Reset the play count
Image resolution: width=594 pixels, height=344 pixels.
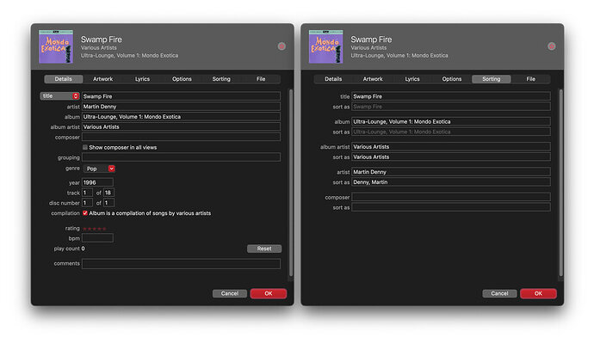[264, 249]
